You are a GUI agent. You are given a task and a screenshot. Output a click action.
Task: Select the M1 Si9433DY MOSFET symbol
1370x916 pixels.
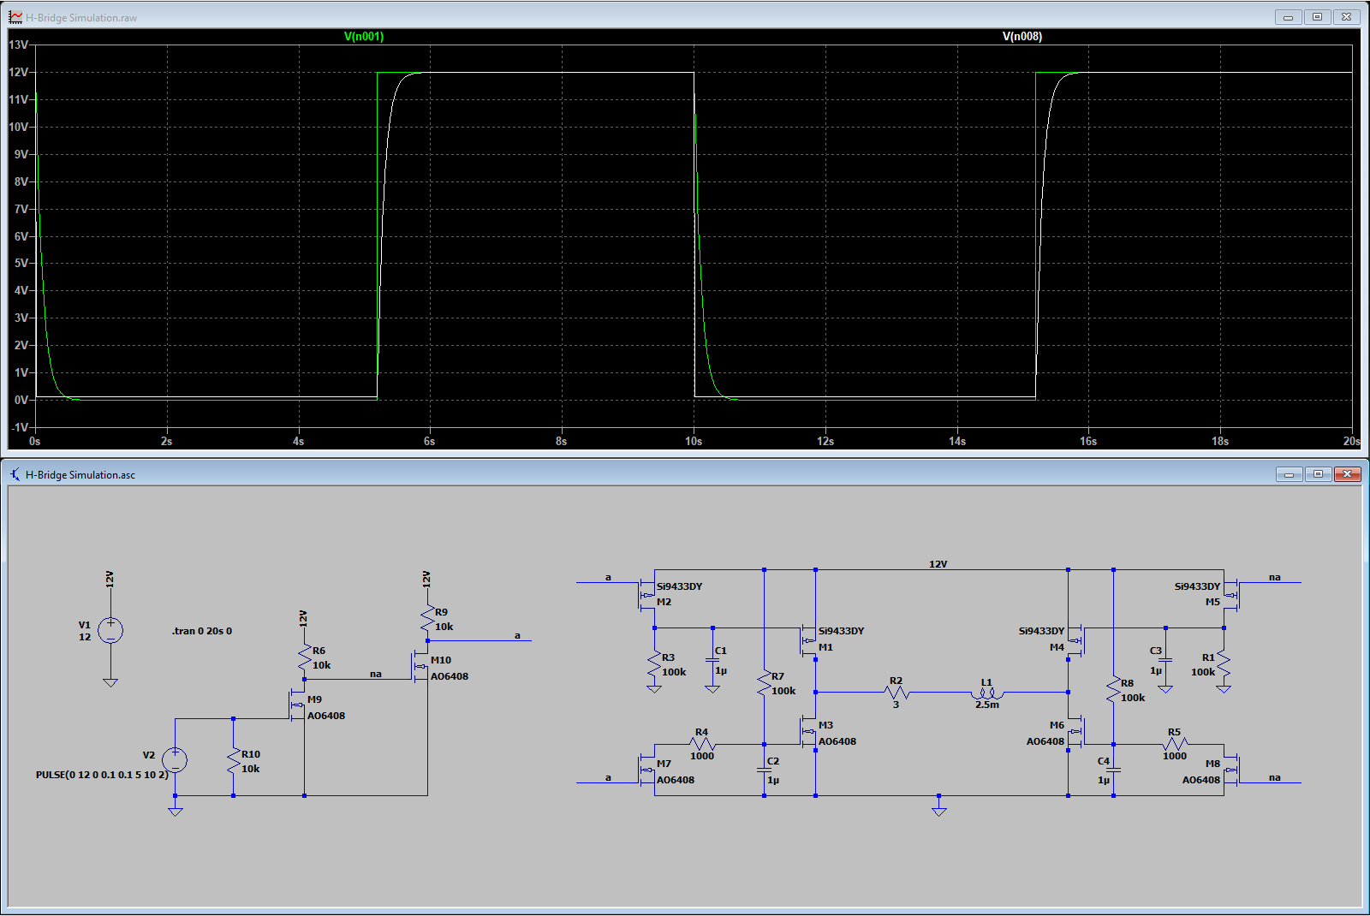coord(809,639)
